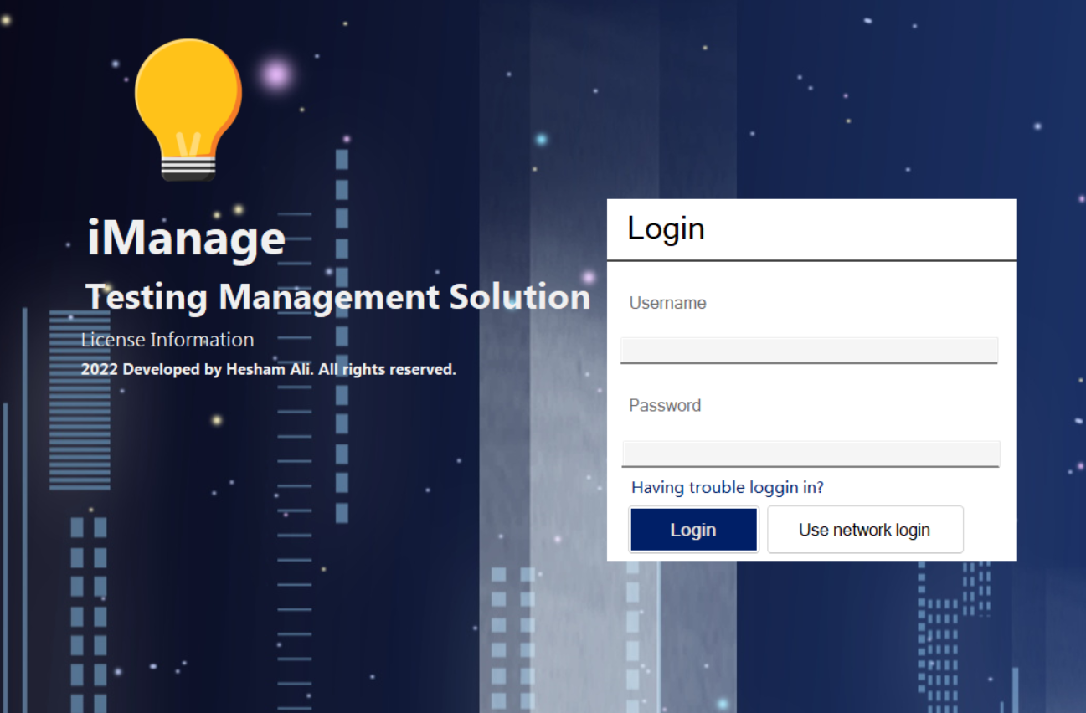Click the horizontal divider below Login heading
This screenshot has width=1086, height=713.
[811, 260]
